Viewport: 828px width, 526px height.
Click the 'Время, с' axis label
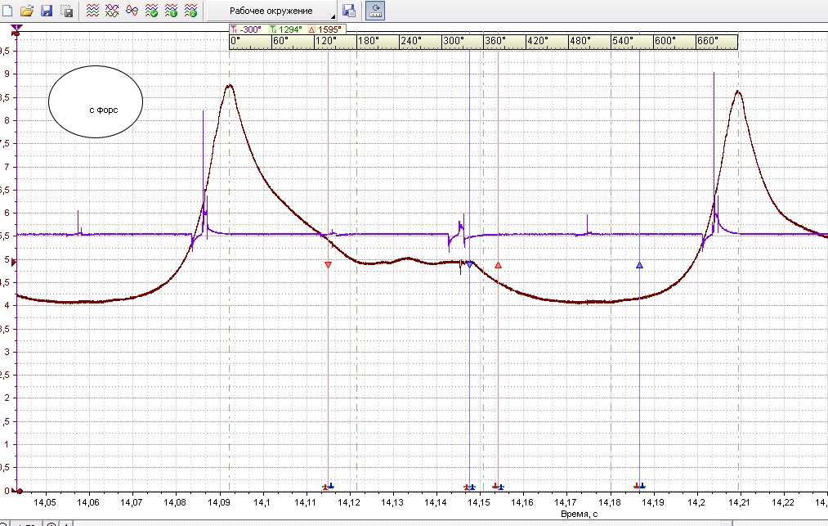click(580, 514)
